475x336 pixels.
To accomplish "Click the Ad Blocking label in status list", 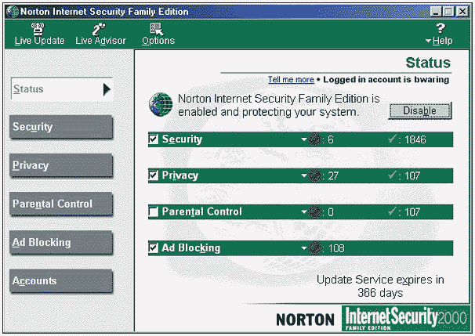I will (190, 248).
